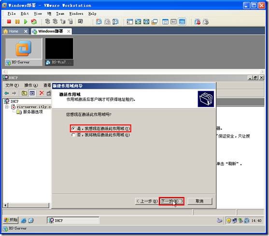Show the appliance view toolbar icon
269x236 pixels.
[x=173, y=22]
